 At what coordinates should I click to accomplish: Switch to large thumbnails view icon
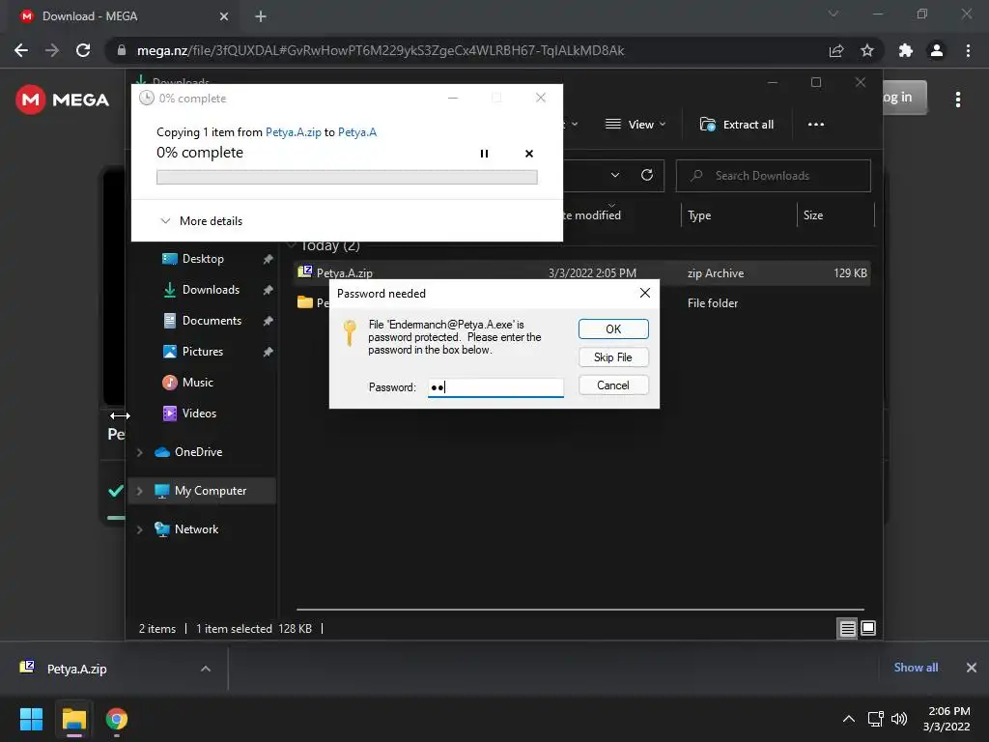coord(868,628)
